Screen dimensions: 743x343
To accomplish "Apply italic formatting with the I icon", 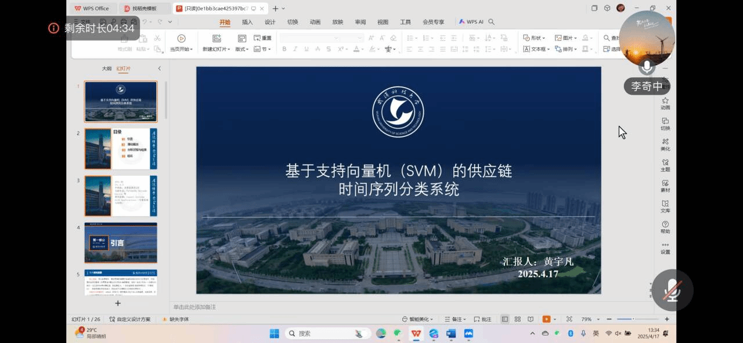I will pyautogui.click(x=295, y=49).
